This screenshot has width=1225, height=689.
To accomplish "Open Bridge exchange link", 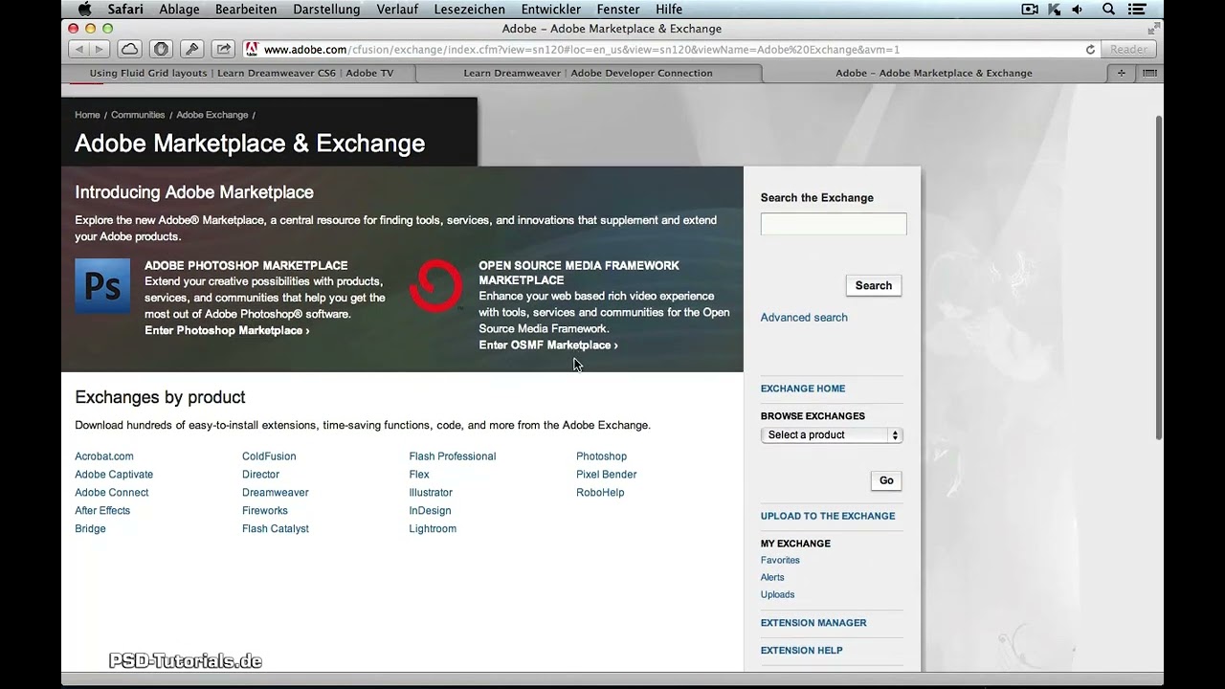I will coord(90,529).
